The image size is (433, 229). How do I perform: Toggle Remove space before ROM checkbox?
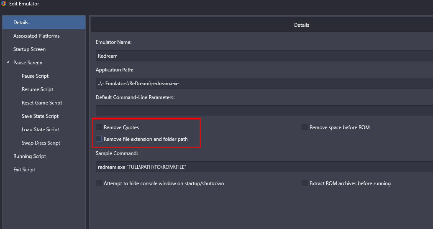(304, 127)
